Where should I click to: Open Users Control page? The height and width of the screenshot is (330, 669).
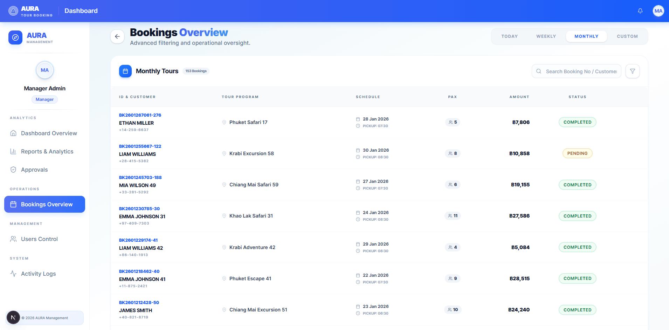pyautogui.click(x=39, y=239)
